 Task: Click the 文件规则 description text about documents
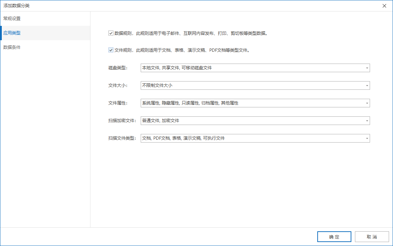182,50
